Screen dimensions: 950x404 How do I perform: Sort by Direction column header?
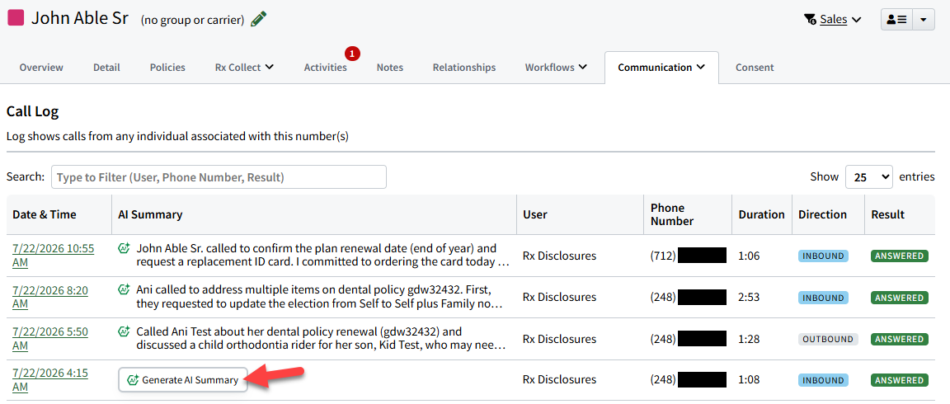tap(828, 214)
